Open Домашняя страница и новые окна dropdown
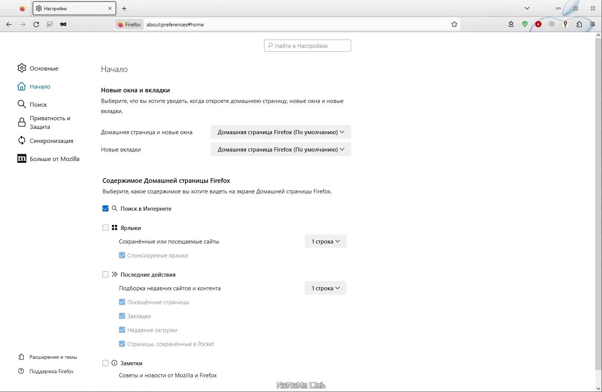This screenshot has height=392, width=602. (281, 132)
